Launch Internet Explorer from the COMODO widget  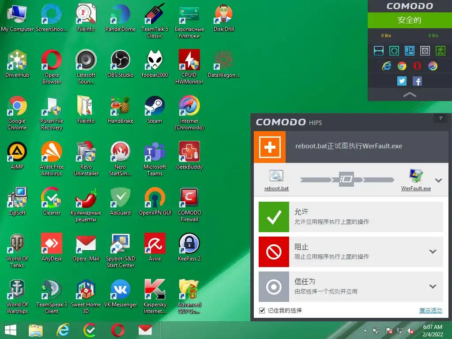pyautogui.click(x=387, y=66)
